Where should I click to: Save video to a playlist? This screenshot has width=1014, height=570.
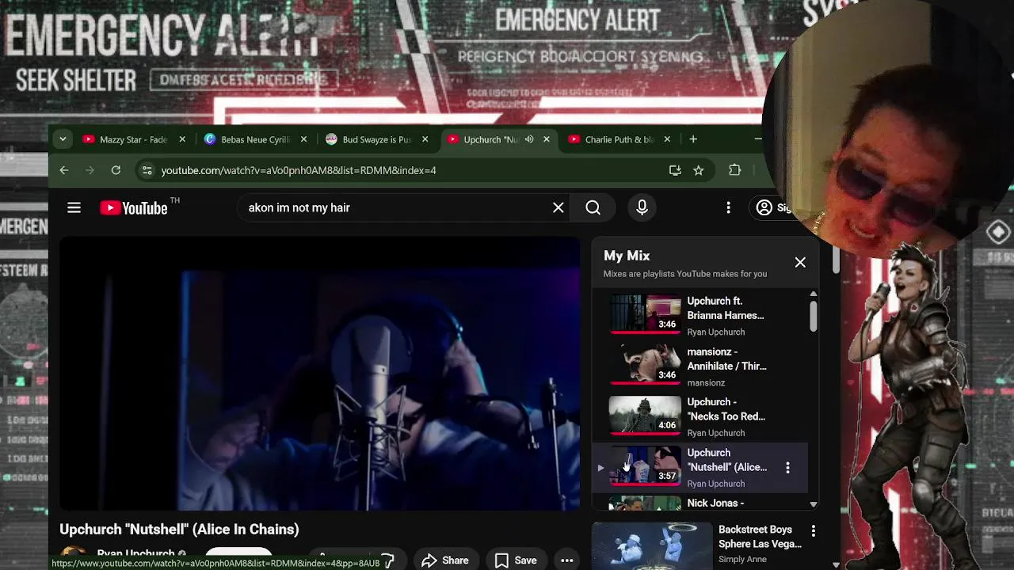[516, 560]
